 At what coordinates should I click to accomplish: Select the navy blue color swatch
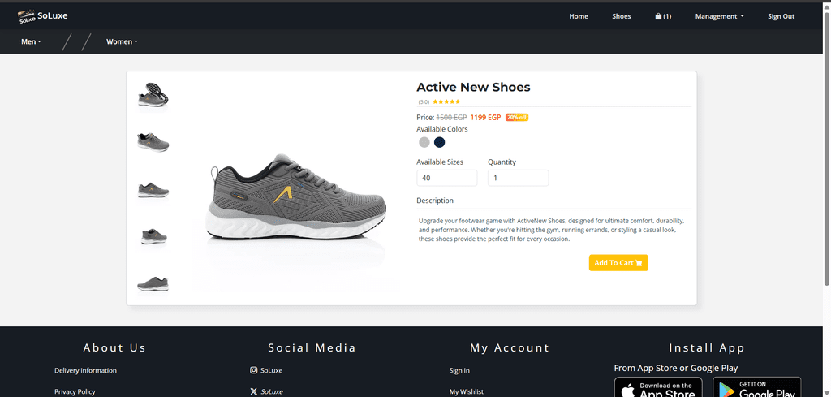click(x=440, y=142)
